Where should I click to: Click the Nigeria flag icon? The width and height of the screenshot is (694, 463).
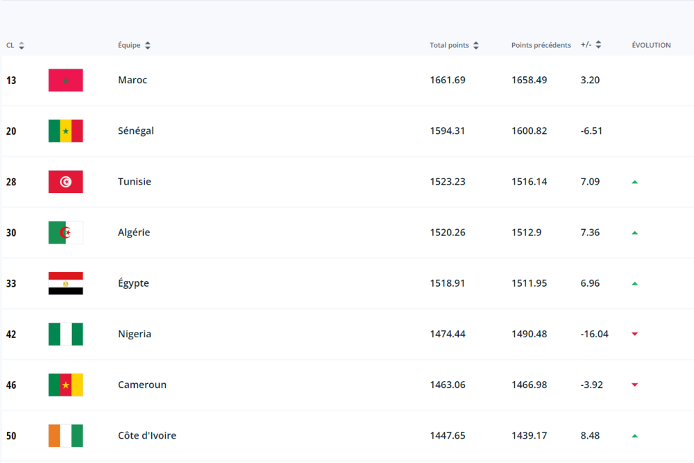[x=65, y=334]
